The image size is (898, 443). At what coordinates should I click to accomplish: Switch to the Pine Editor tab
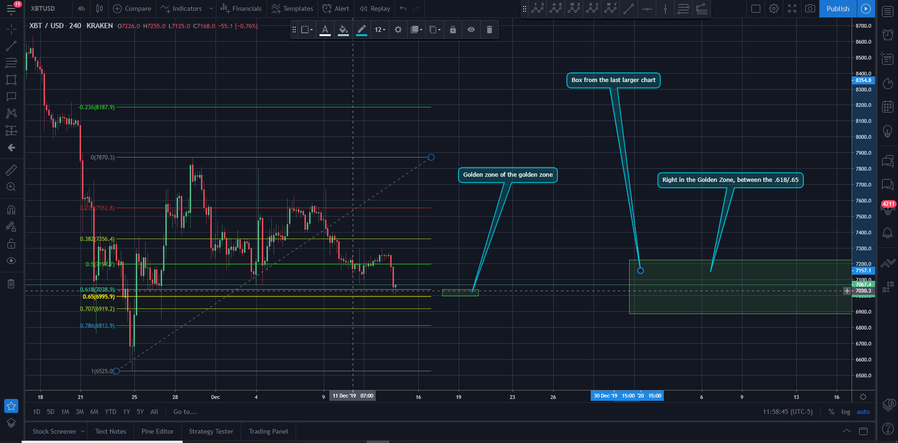point(157,431)
